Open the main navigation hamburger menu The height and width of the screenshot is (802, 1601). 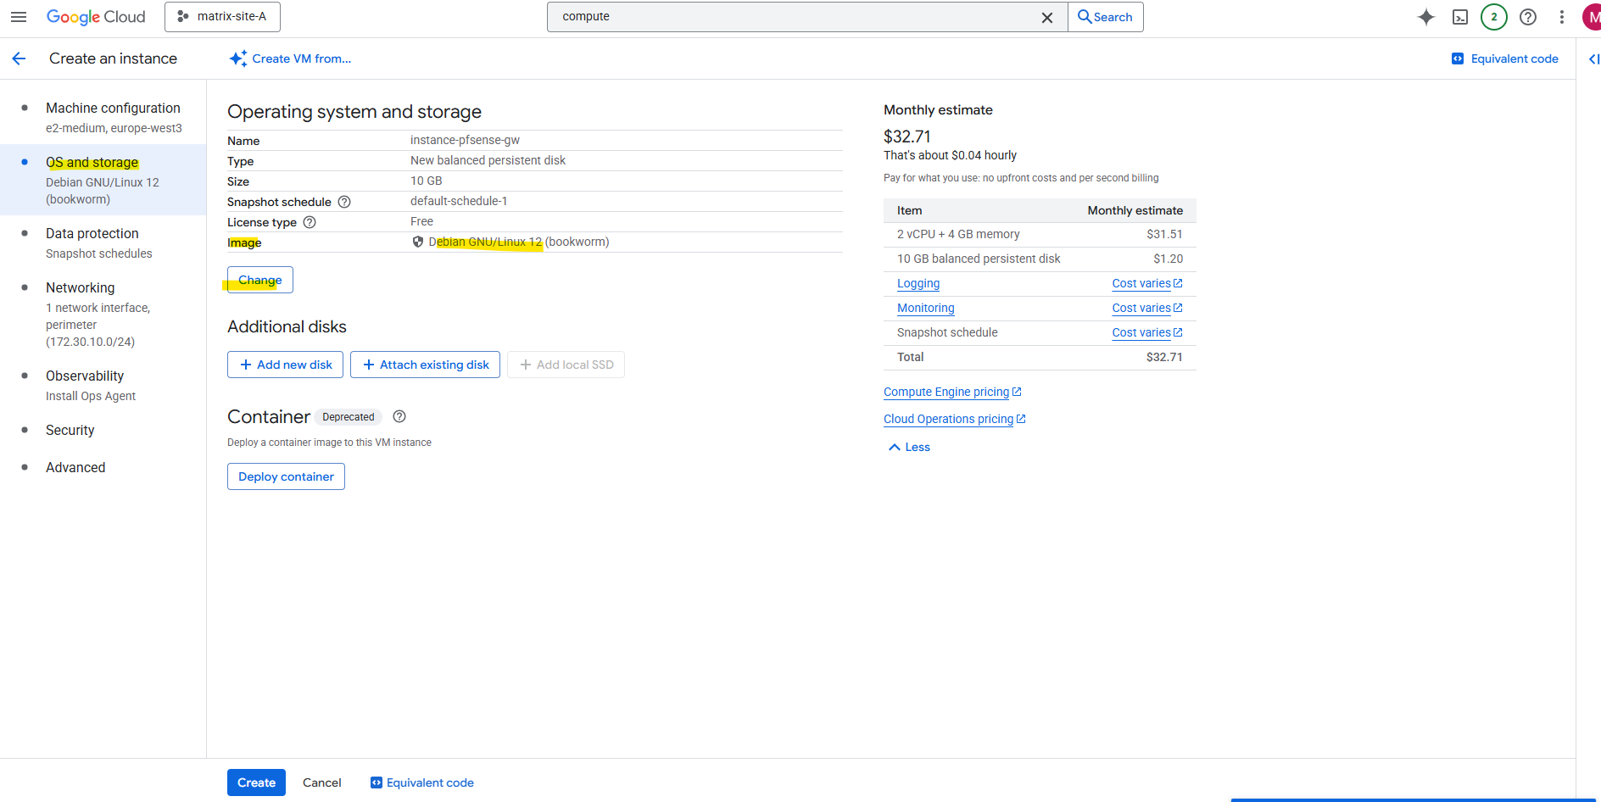point(19,17)
